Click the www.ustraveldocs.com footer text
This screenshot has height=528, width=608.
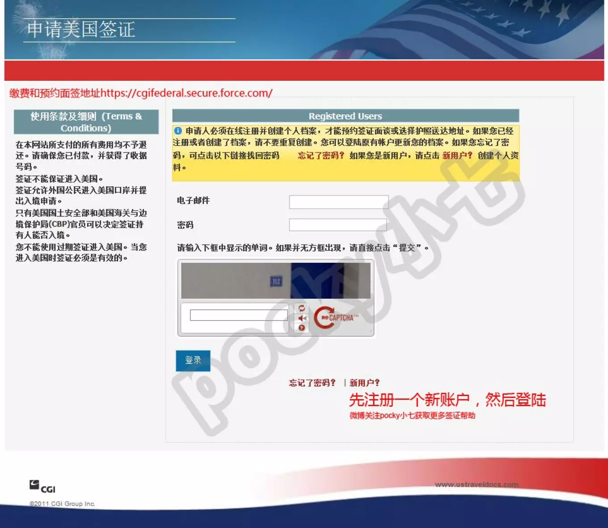click(x=477, y=485)
